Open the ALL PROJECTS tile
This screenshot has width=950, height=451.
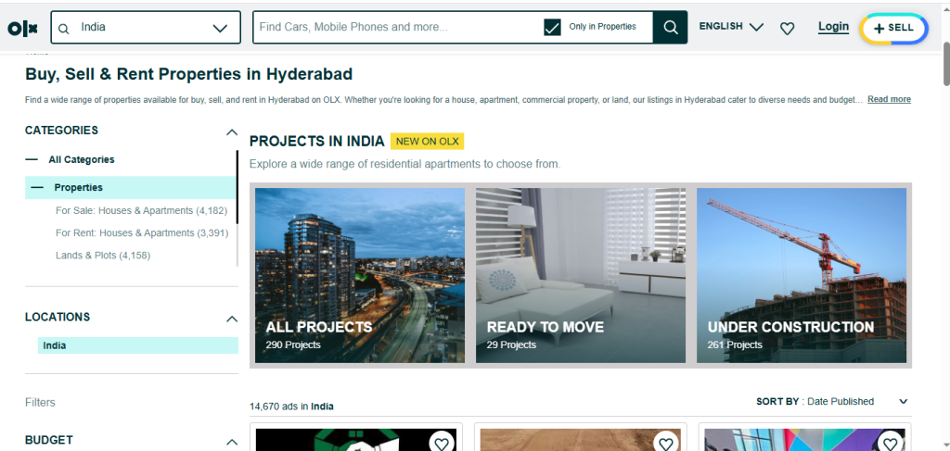pos(360,275)
